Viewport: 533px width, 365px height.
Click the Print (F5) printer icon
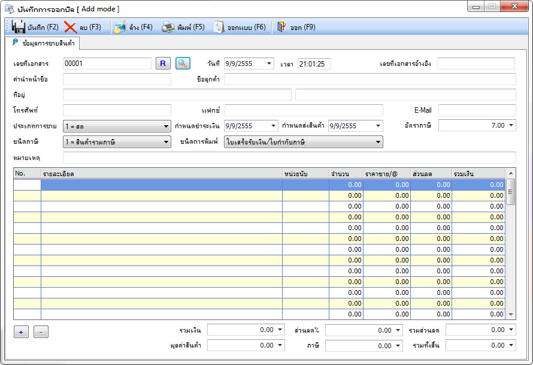[x=168, y=27]
